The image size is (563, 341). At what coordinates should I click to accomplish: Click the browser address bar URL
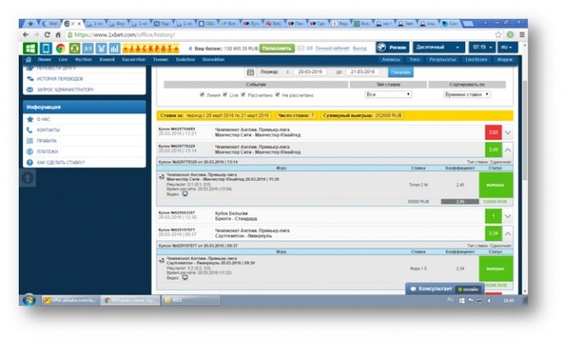pos(124,35)
